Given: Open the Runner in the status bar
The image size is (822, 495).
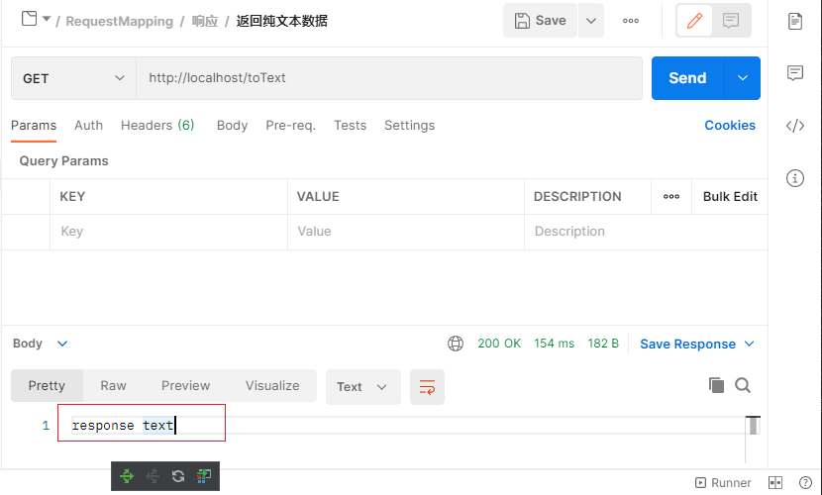Looking at the screenshot, I should click(x=724, y=483).
